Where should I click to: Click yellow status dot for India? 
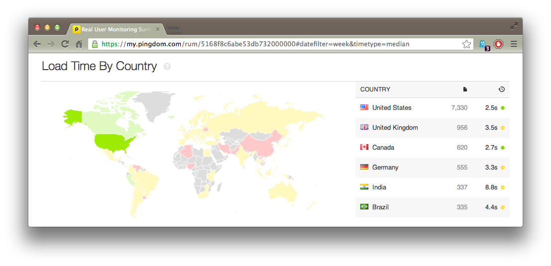[x=503, y=187]
